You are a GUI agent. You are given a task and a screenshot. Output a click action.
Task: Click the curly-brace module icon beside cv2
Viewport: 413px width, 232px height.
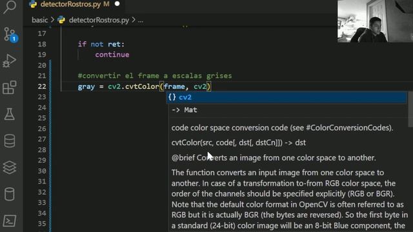click(172, 97)
